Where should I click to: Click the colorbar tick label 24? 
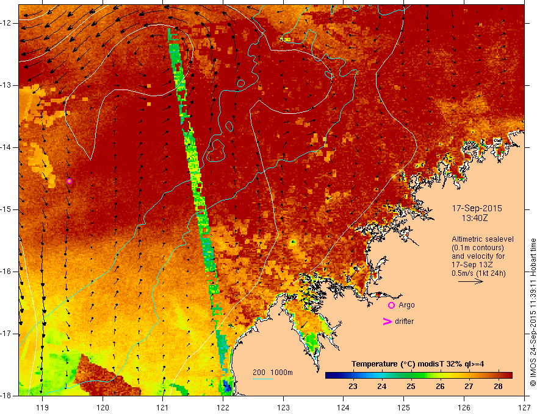point(382,387)
